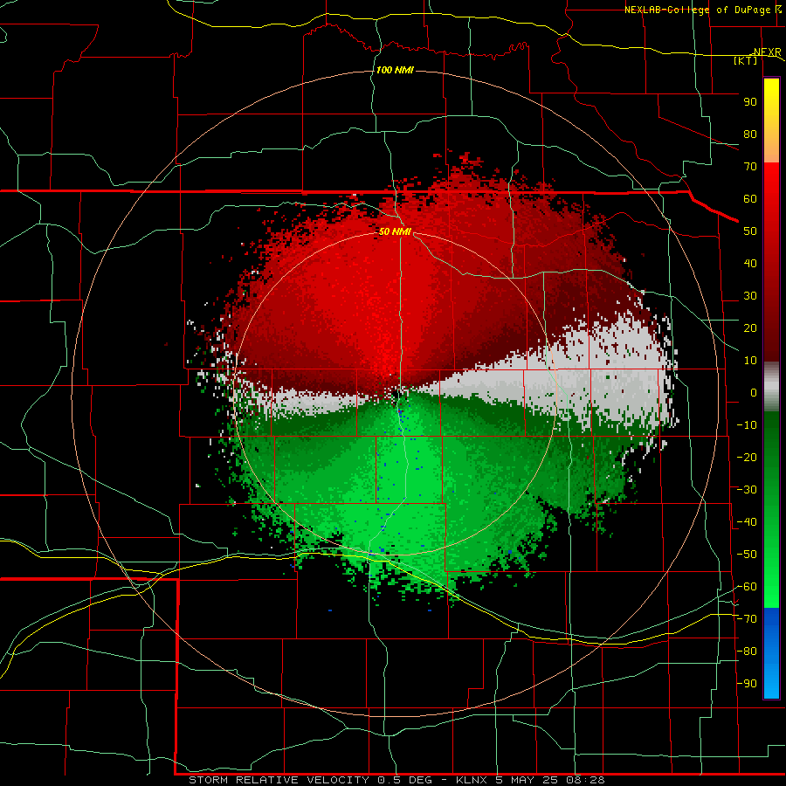Image resolution: width=786 pixels, height=786 pixels.
Task: Click the "KLNX 5 MAY 25 08:28" timestamp
Action: (530, 780)
